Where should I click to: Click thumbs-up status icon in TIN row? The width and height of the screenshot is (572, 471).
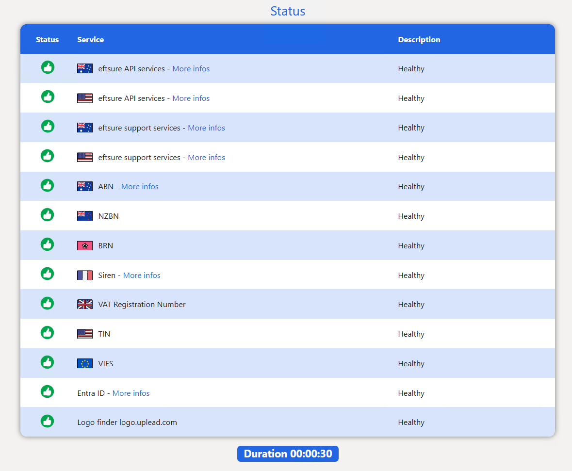(48, 333)
